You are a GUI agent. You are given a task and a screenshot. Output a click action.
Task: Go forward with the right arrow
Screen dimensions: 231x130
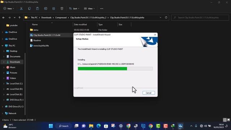pos(9,18)
